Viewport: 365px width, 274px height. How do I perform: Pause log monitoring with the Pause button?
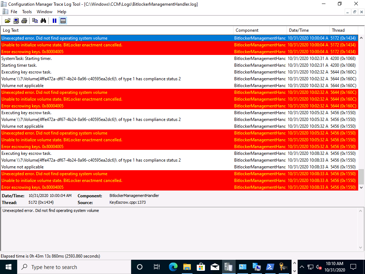(x=55, y=21)
